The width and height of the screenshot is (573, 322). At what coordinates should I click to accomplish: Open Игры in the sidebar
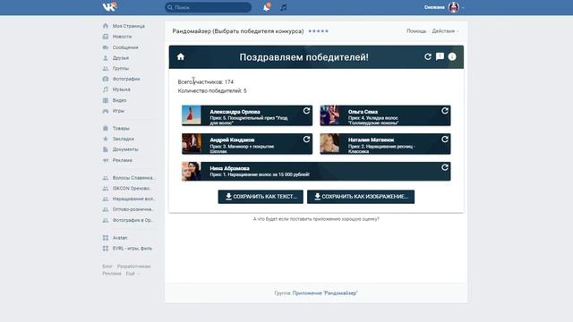(x=118, y=111)
